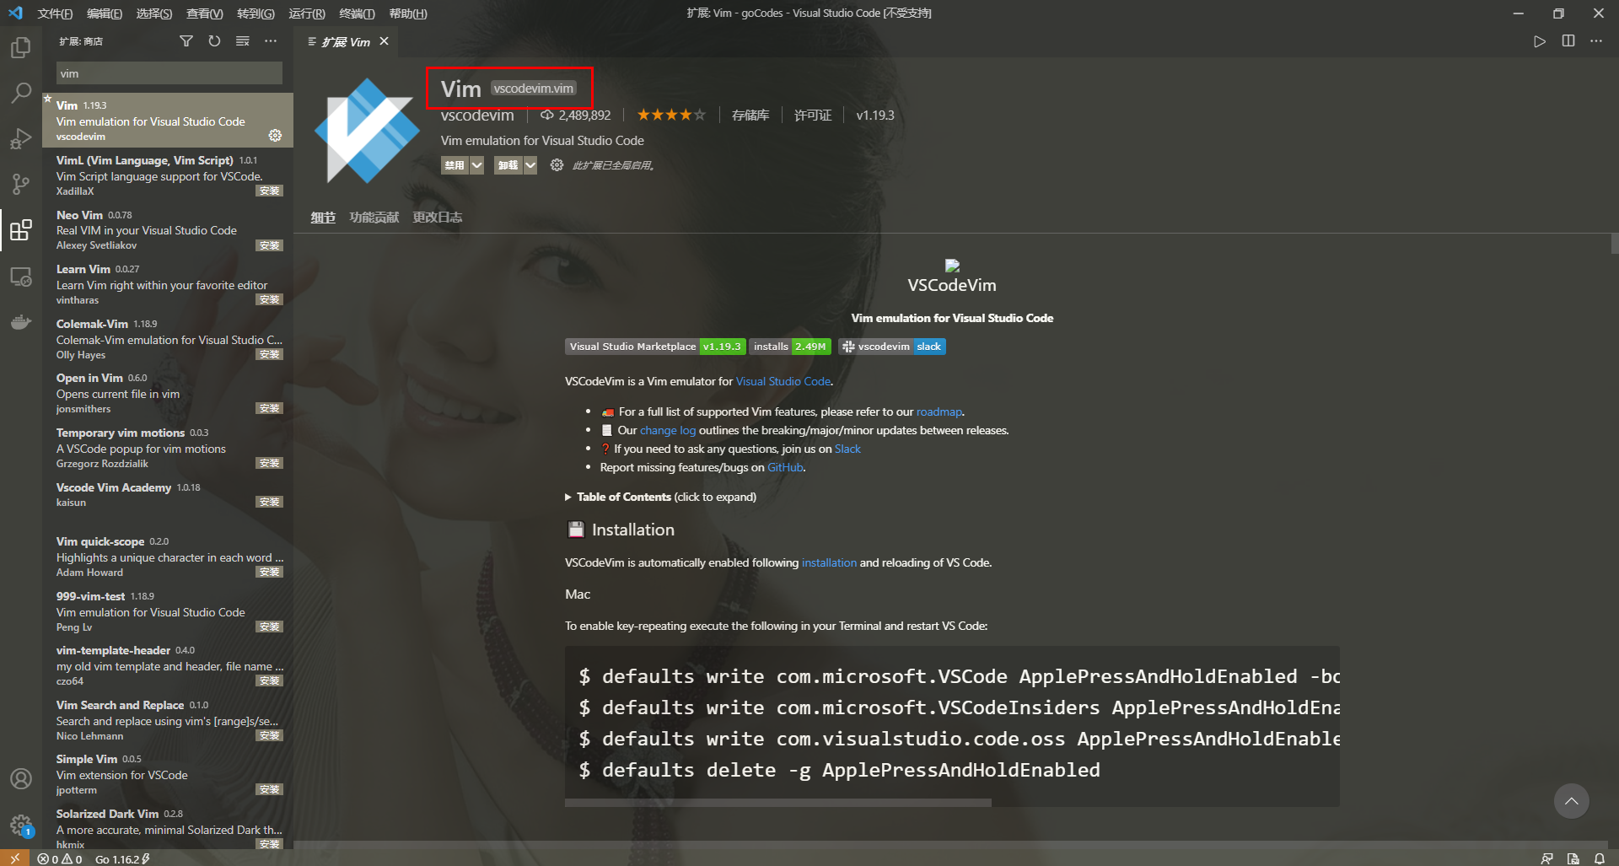Open the 终端(T) menu
The height and width of the screenshot is (866, 1619).
click(357, 13)
